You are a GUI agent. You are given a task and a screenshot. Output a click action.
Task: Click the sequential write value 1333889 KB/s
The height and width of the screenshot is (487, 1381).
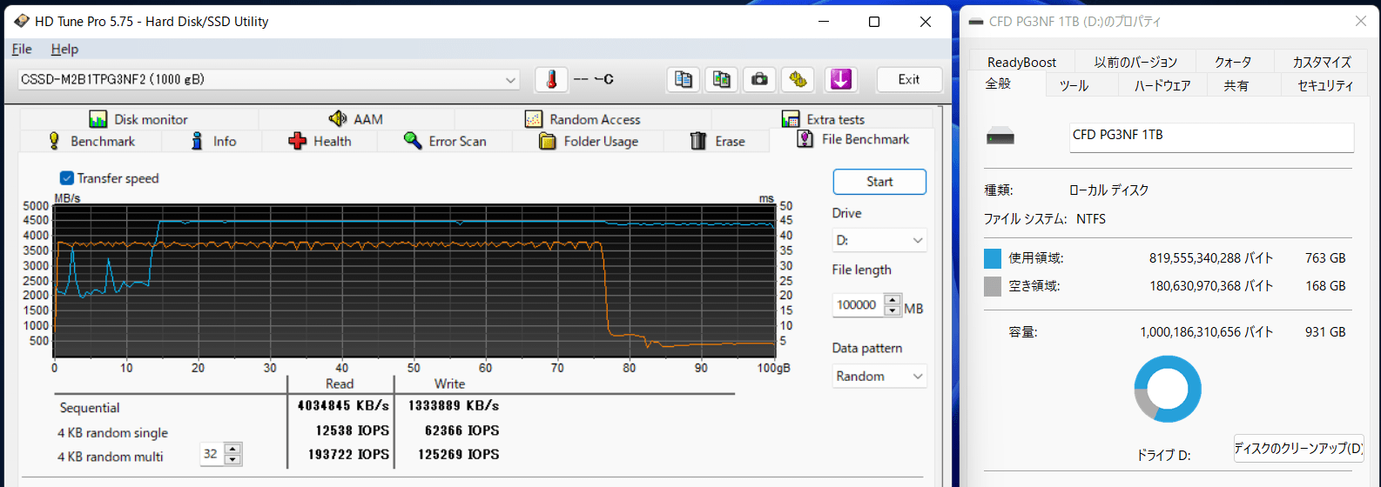point(453,406)
